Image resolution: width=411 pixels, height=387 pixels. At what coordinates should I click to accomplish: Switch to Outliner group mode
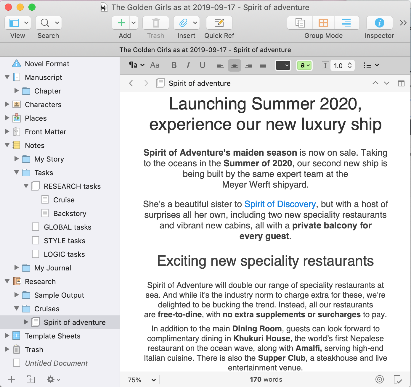point(346,23)
